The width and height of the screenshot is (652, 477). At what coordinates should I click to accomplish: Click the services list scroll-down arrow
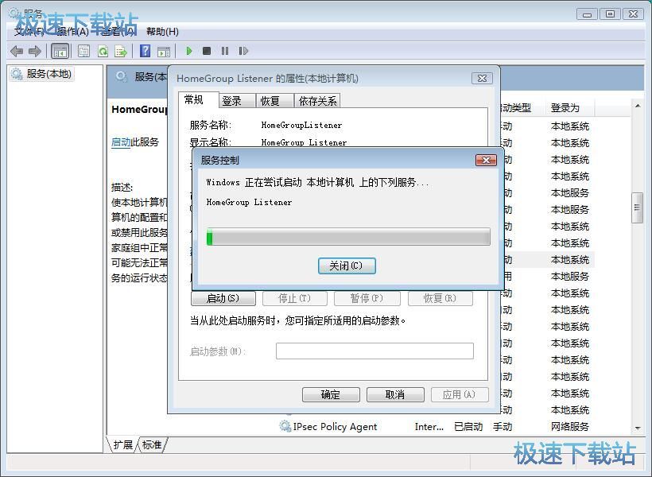[x=638, y=428]
